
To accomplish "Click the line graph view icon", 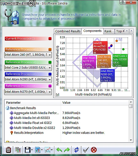I will coord(47,150).
